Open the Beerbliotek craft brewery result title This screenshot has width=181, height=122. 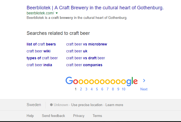[95, 8]
